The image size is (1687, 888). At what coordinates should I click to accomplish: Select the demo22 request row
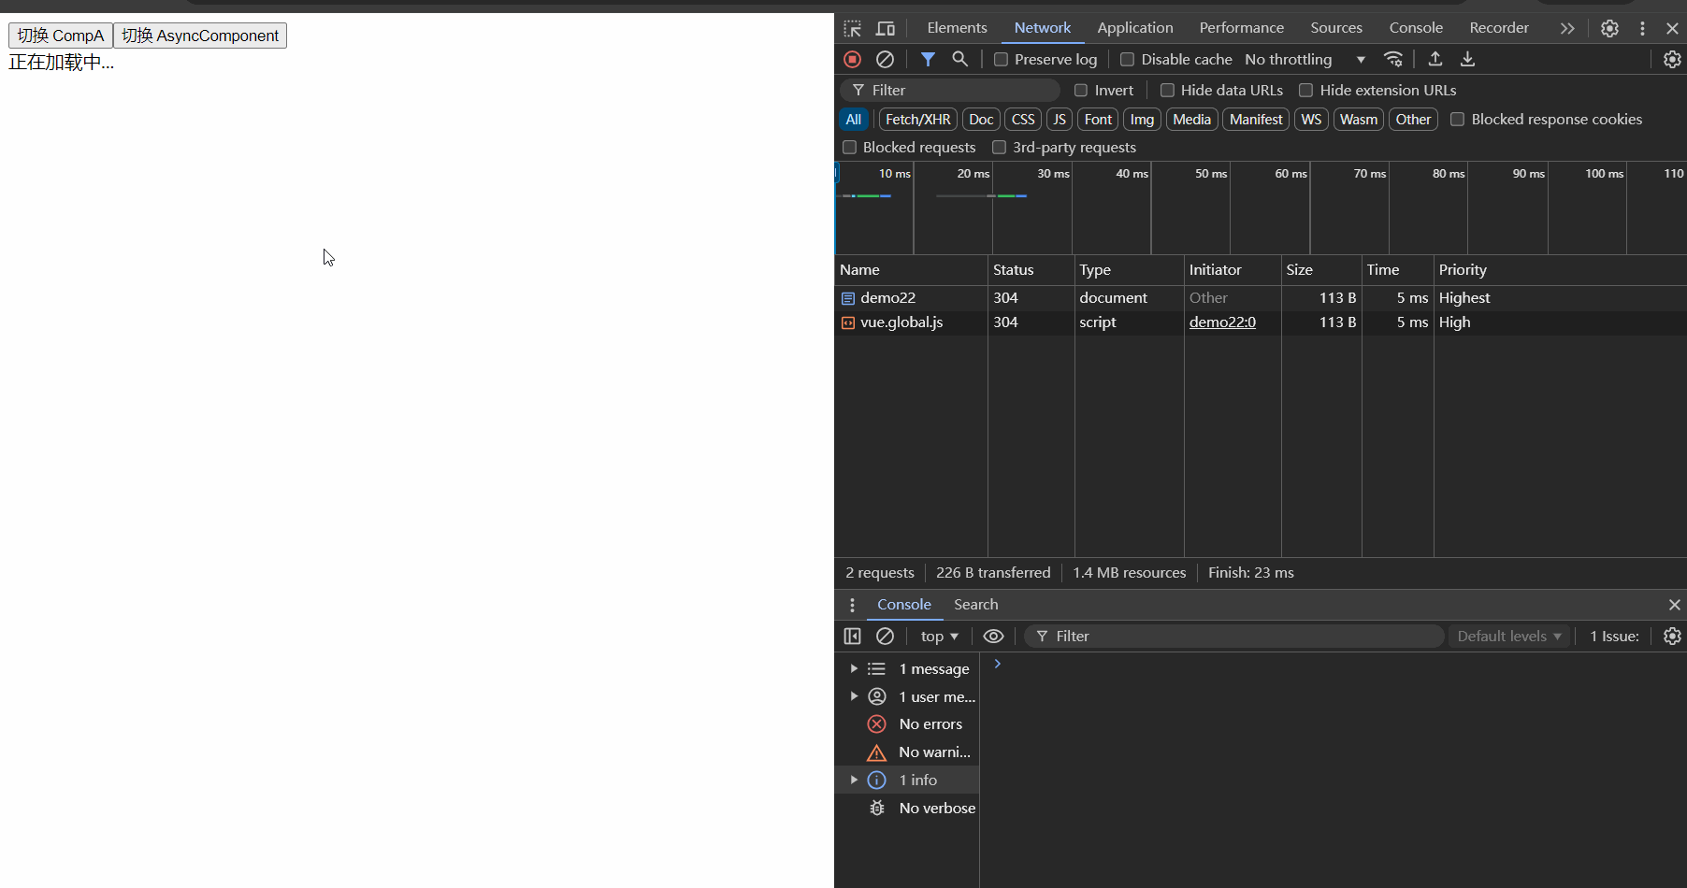pyautogui.click(x=1261, y=298)
